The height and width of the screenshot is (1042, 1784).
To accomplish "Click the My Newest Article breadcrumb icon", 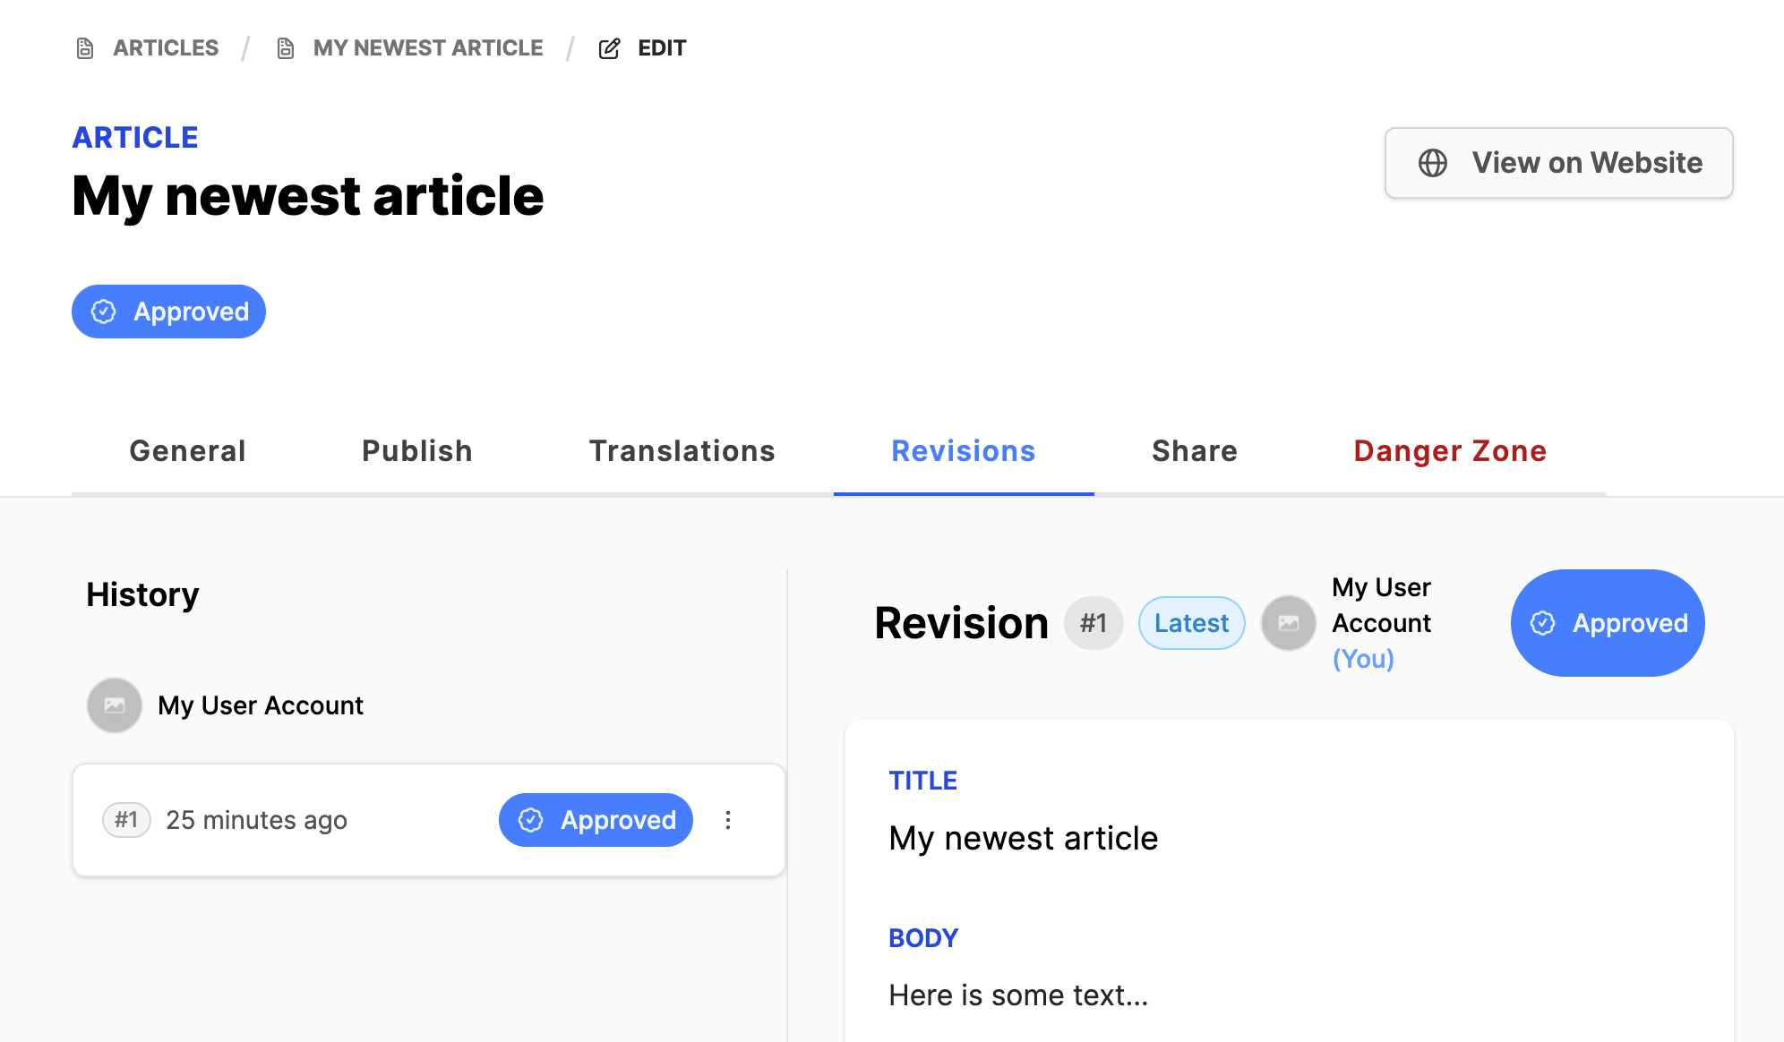I will 286,48.
